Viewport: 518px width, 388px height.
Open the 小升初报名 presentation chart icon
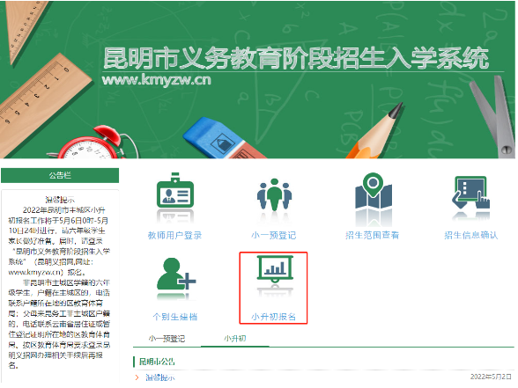click(275, 269)
